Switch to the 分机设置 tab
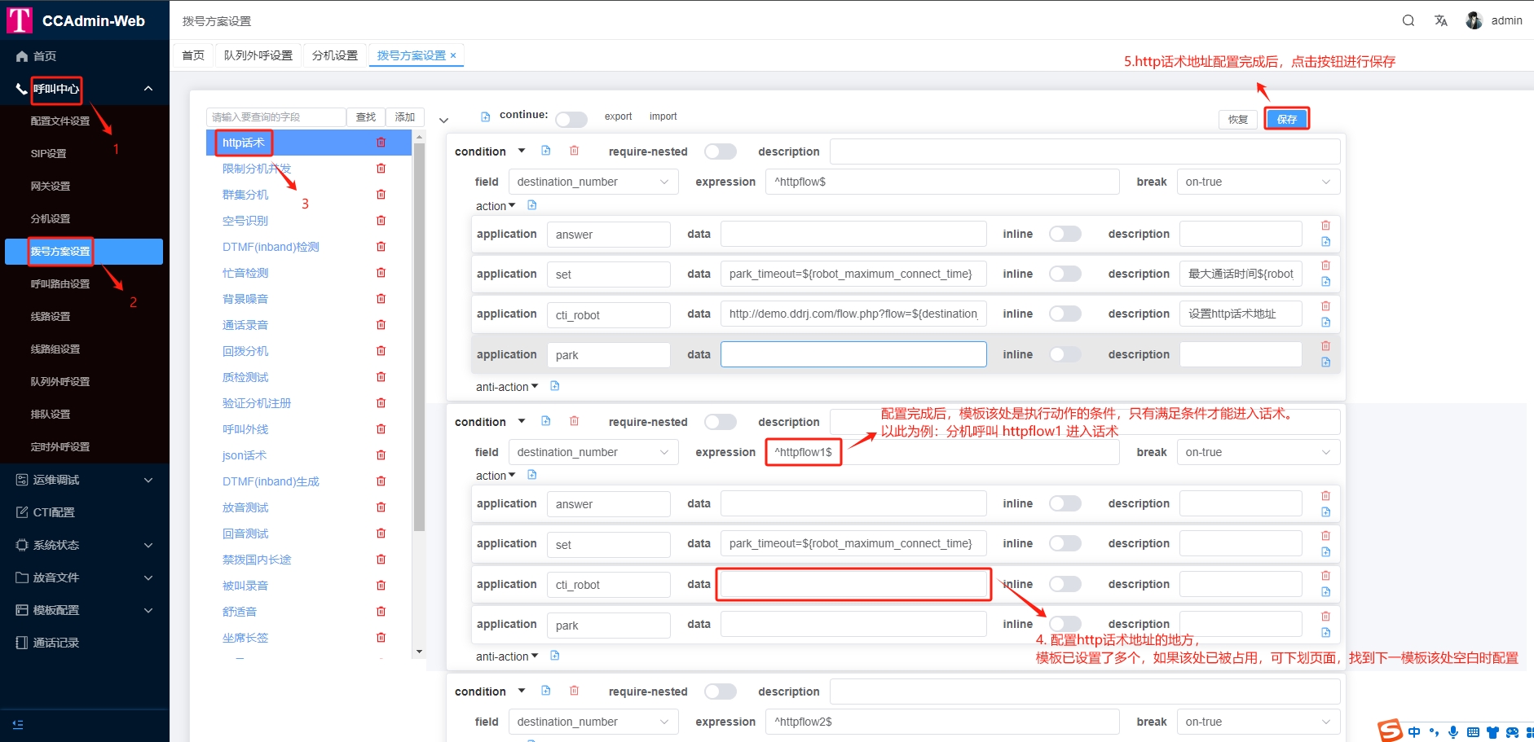This screenshot has width=1534, height=742. point(334,55)
